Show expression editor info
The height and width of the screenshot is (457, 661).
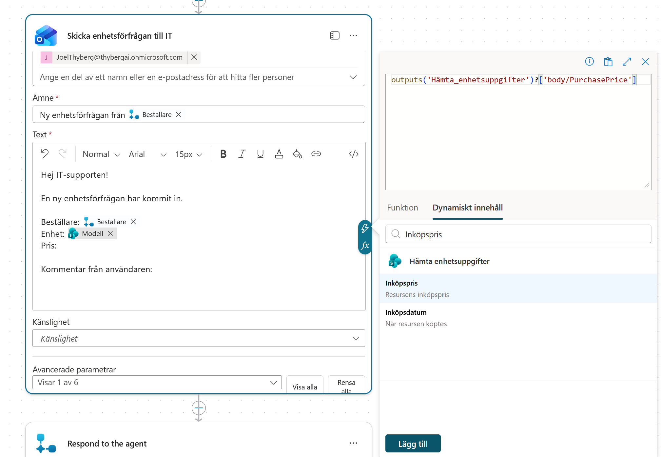[589, 61]
